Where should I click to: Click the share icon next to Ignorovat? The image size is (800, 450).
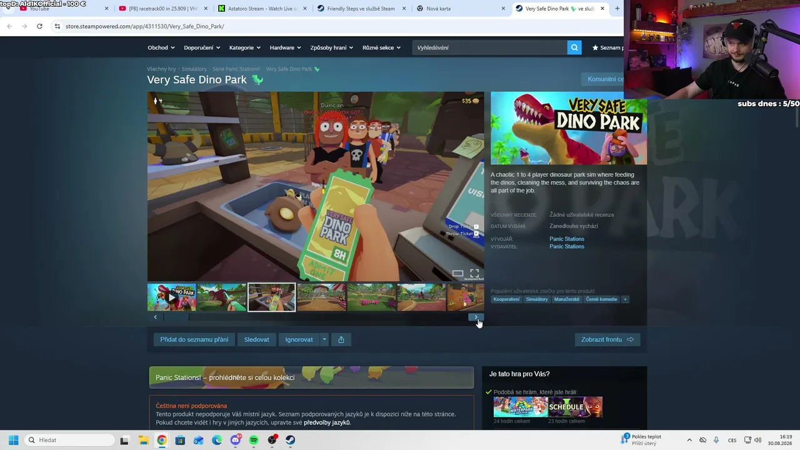coord(341,339)
